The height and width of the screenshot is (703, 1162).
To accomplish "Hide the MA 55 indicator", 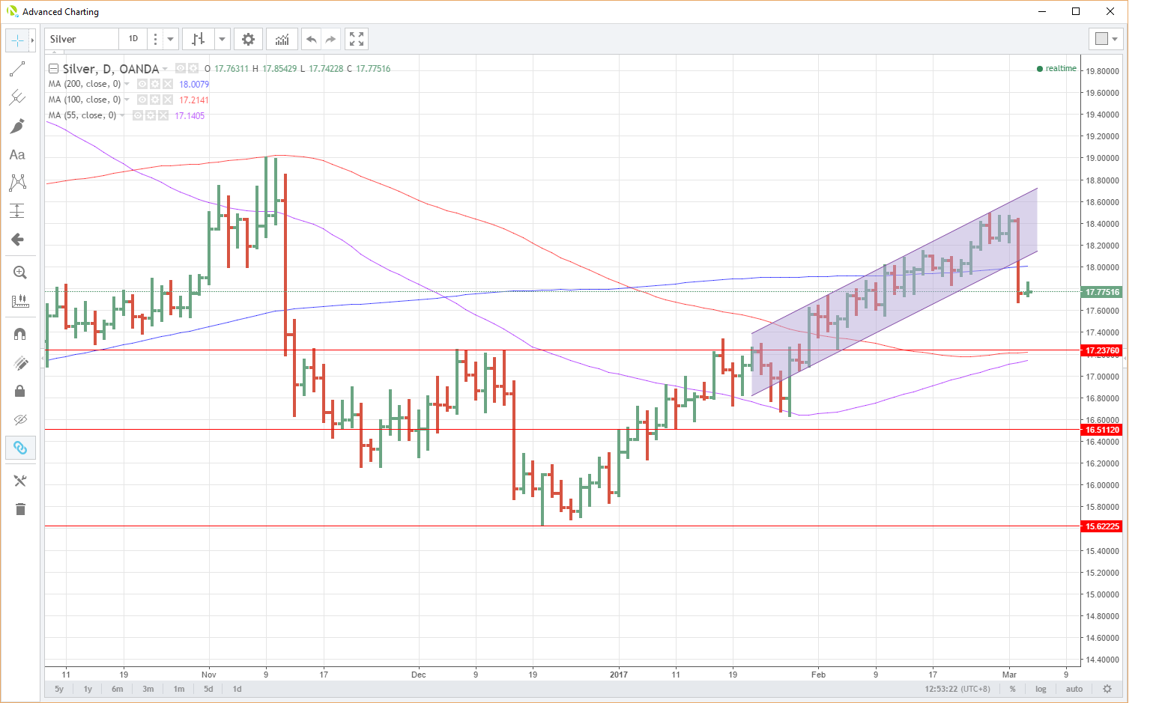I will (x=138, y=115).
